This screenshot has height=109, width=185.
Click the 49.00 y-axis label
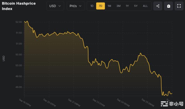[19, 87]
